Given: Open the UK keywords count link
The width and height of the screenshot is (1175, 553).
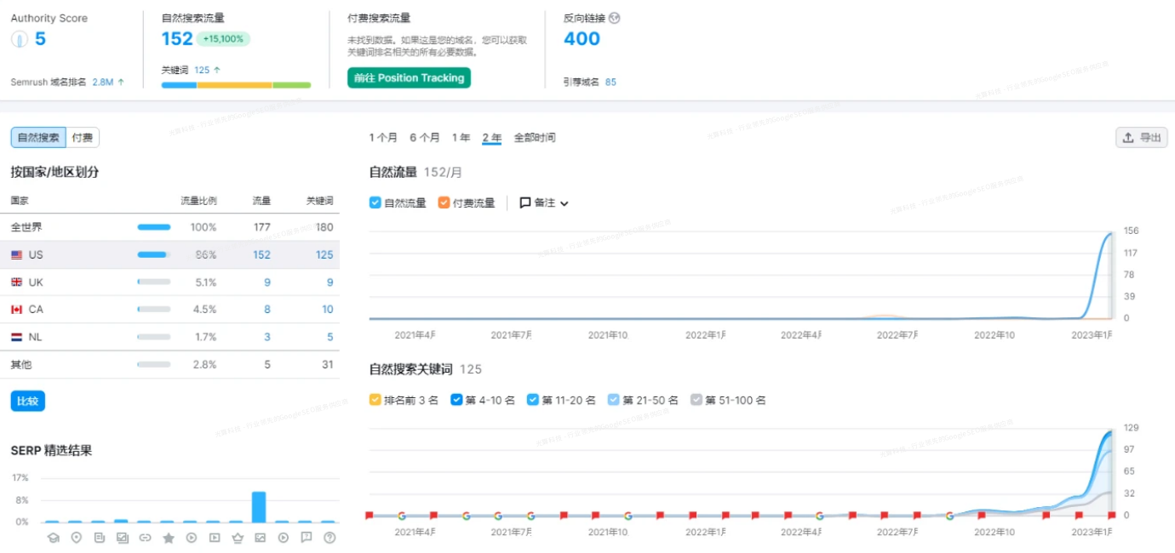Looking at the screenshot, I should pos(328,282).
